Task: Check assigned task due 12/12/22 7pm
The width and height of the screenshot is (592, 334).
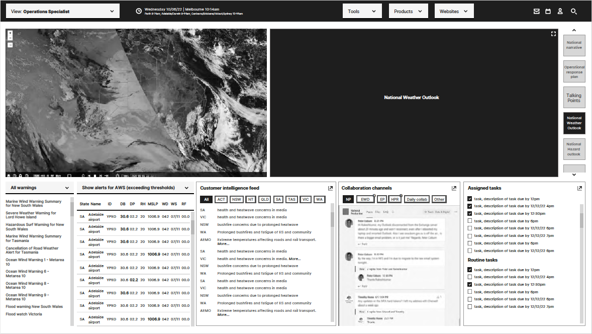Action: pos(470,236)
